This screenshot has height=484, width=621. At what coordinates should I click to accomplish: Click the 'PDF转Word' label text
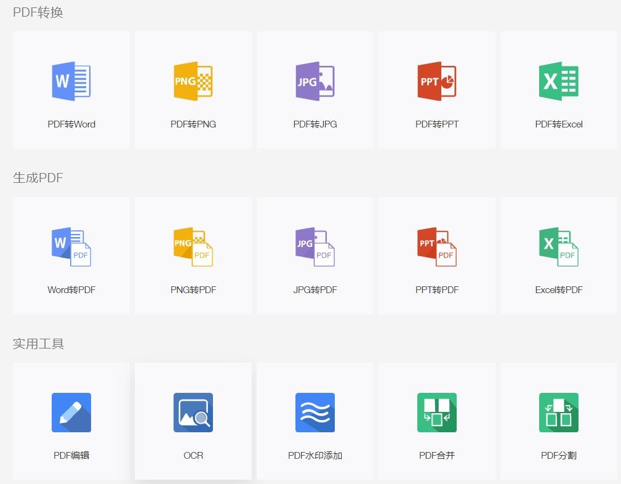tap(71, 124)
